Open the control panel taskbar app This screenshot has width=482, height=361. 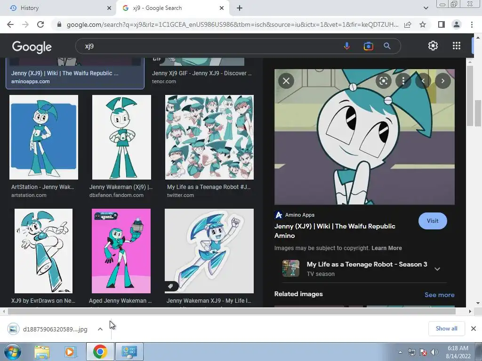coord(129,352)
